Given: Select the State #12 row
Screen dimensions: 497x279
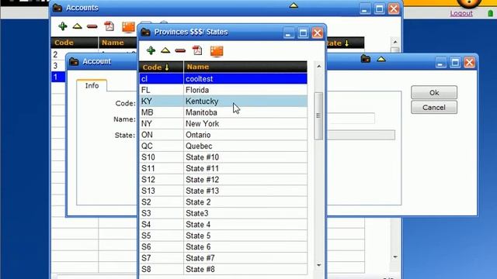Looking at the screenshot, I should pyautogui.click(x=223, y=180).
